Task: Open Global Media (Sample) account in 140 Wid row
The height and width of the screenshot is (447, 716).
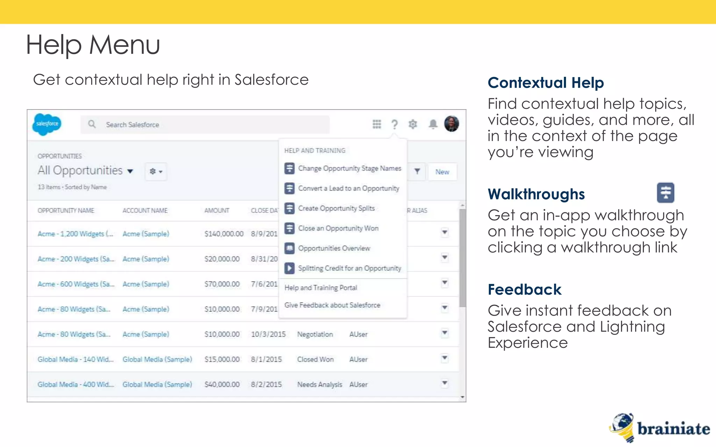Action: point(157,359)
